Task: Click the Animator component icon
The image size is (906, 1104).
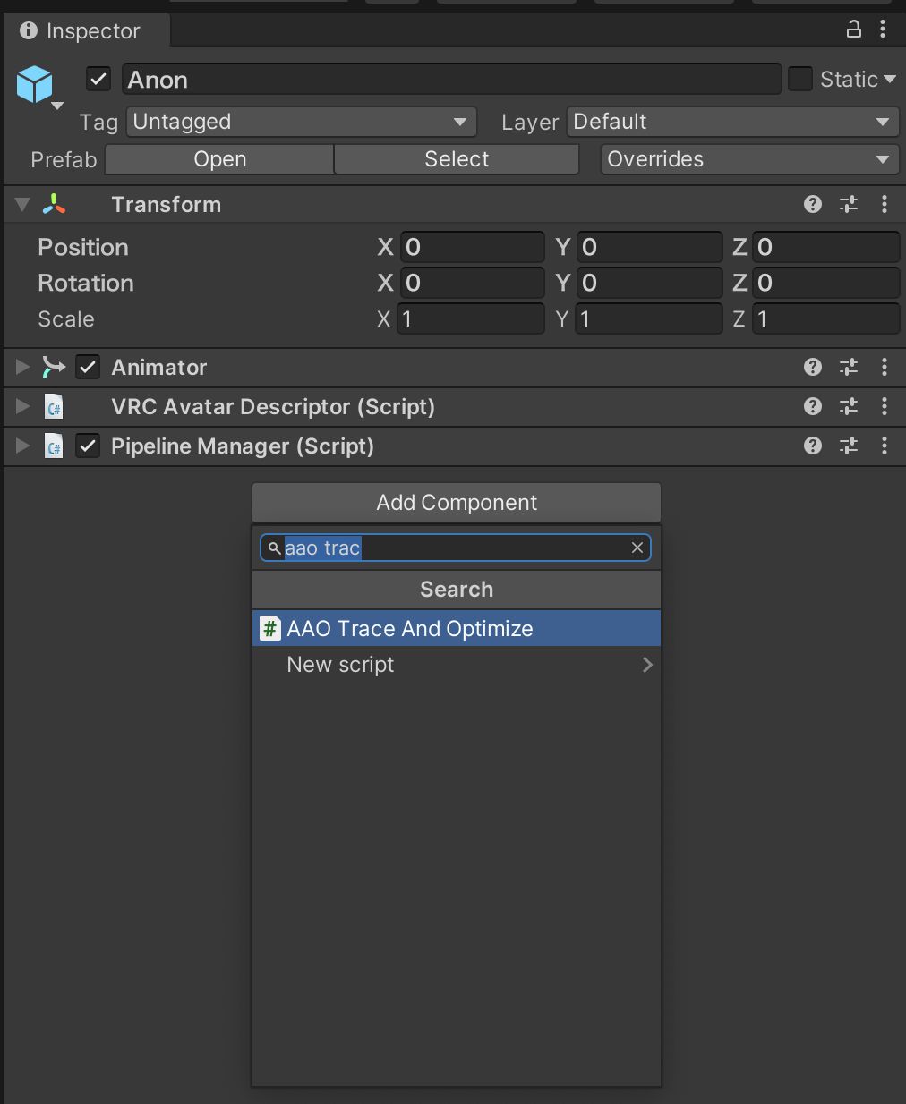Action: pyautogui.click(x=54, y=367)
